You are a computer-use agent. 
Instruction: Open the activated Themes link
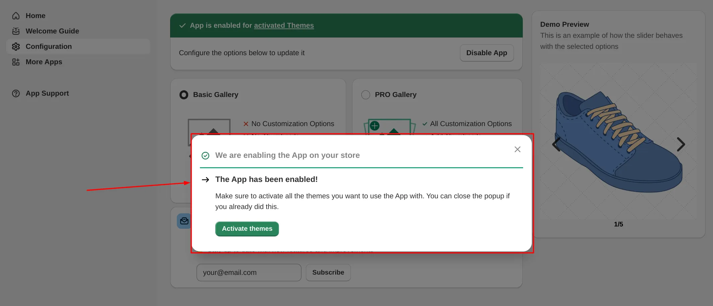[284, 25]
